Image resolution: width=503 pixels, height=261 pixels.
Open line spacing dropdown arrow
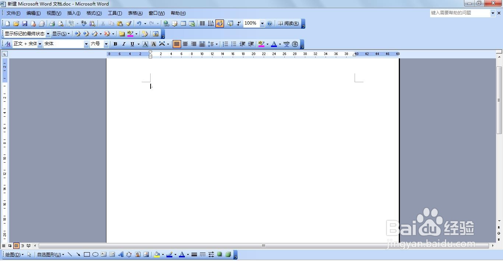pyautogui.click(x=217, y=44)
